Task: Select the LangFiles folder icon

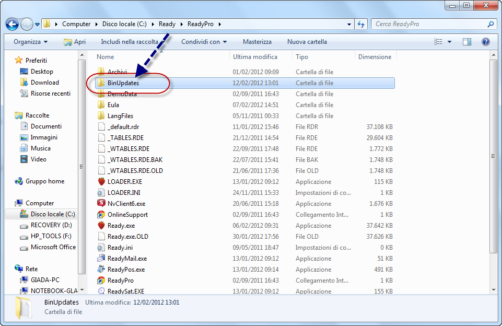Action: pos(101,115)
